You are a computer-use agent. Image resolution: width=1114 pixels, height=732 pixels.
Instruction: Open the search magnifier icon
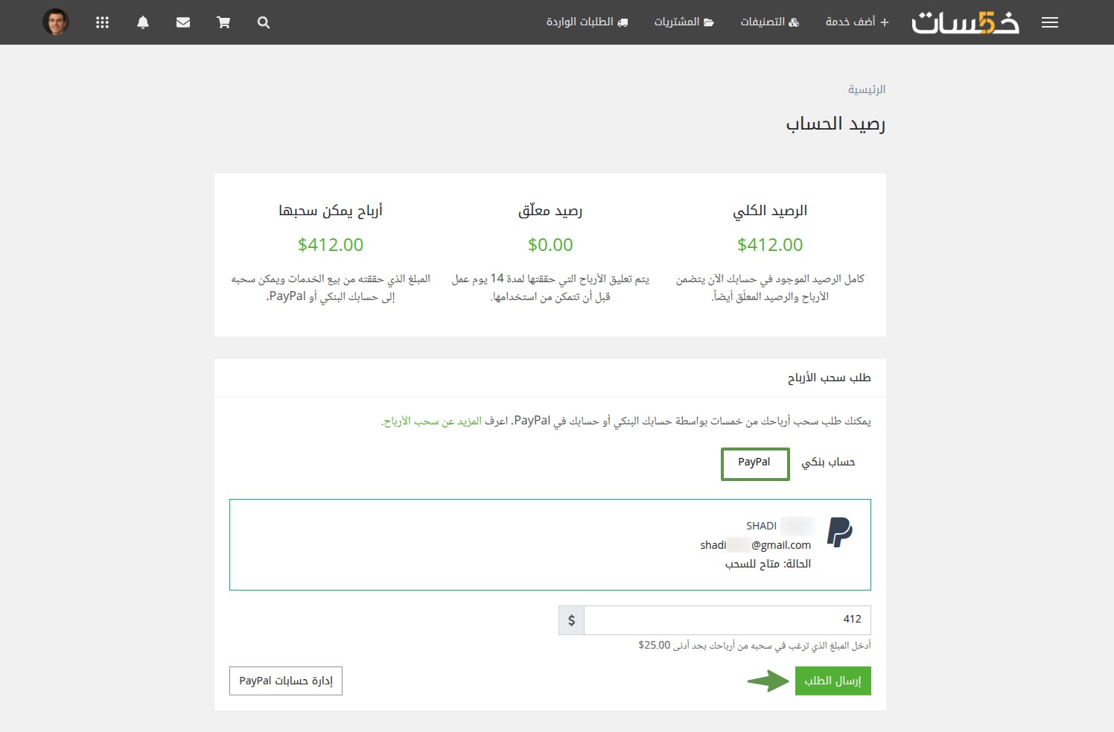(x=264, y=22)
